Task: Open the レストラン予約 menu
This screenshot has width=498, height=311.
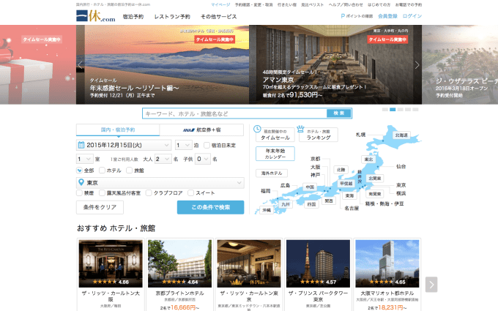Action: [172, 17]
